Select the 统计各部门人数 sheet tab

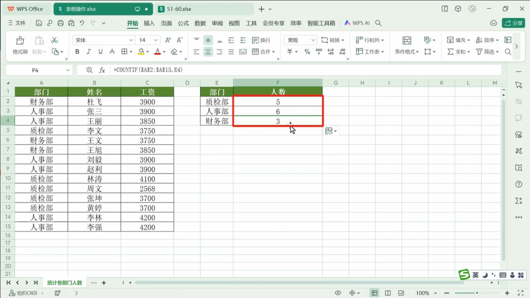[x=65, y=283]
